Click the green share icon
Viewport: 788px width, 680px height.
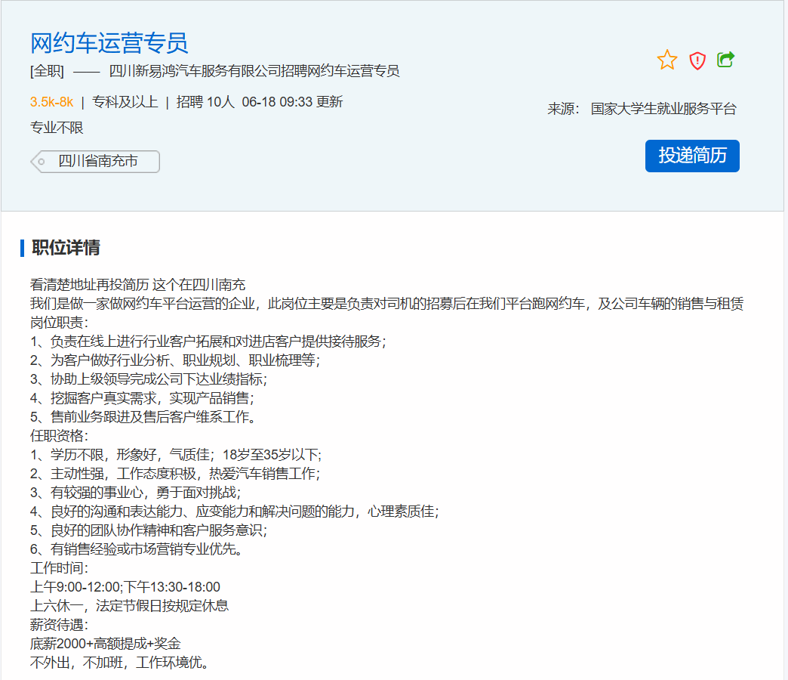(x=725, y=59)
